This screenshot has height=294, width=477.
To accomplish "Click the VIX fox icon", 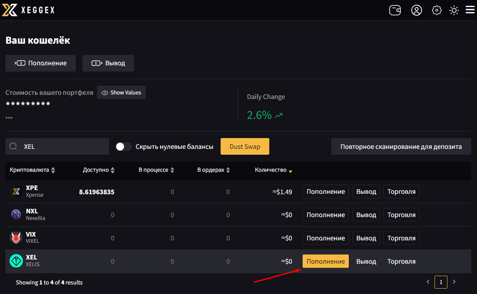I will 16,238.
